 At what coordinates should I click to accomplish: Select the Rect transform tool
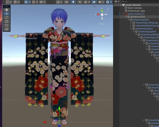pos(6,25)
